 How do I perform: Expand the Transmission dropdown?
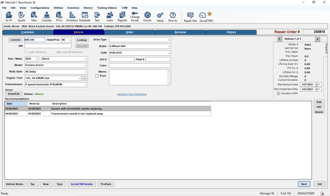click(86, 84)
